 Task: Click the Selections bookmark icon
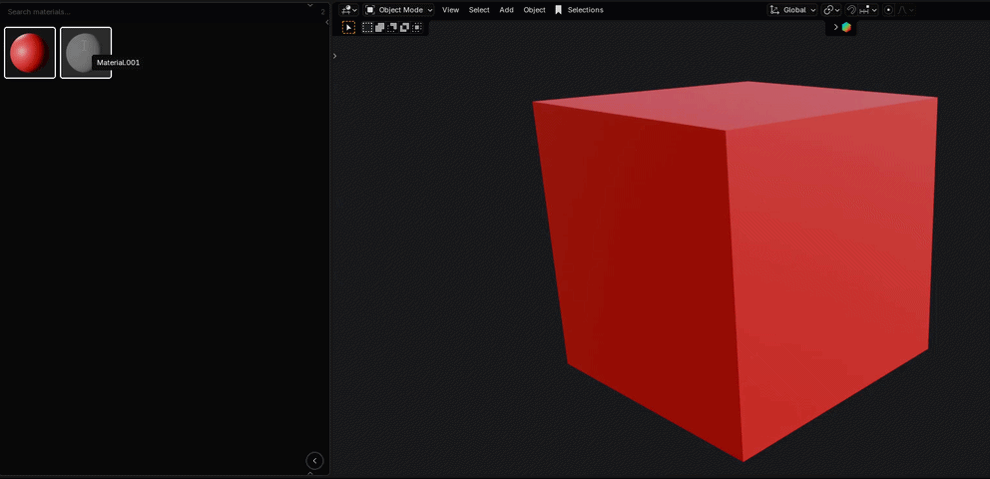[558, 10]
